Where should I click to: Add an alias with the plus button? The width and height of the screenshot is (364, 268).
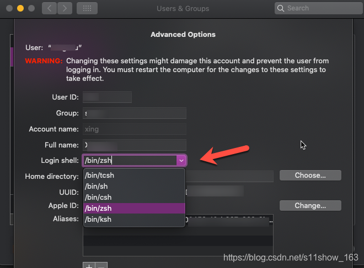89,265
